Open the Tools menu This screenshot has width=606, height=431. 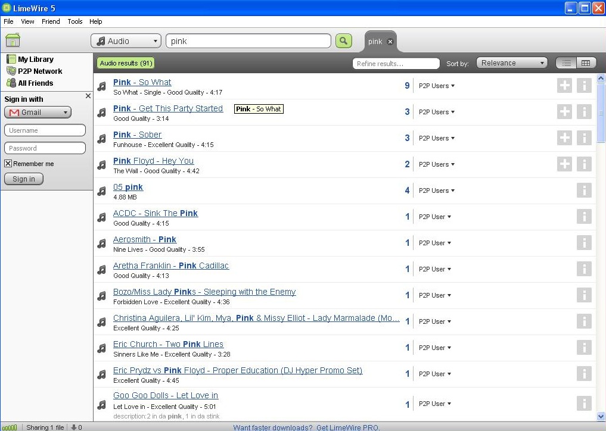click(x=74, y=21)
